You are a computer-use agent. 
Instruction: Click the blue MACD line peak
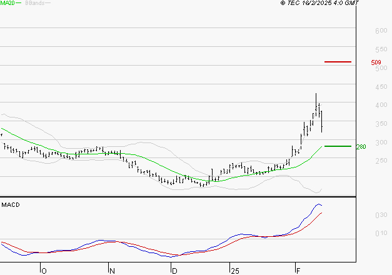[x=318, y=204]
